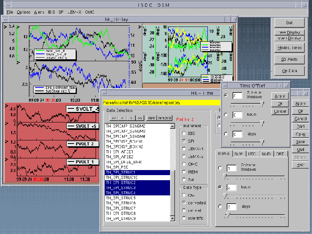Switch to the UTC tab
312x234 pixels.
252,154
